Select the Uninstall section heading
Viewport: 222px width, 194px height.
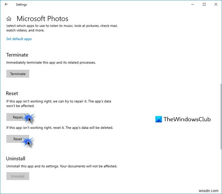(16, 158)
